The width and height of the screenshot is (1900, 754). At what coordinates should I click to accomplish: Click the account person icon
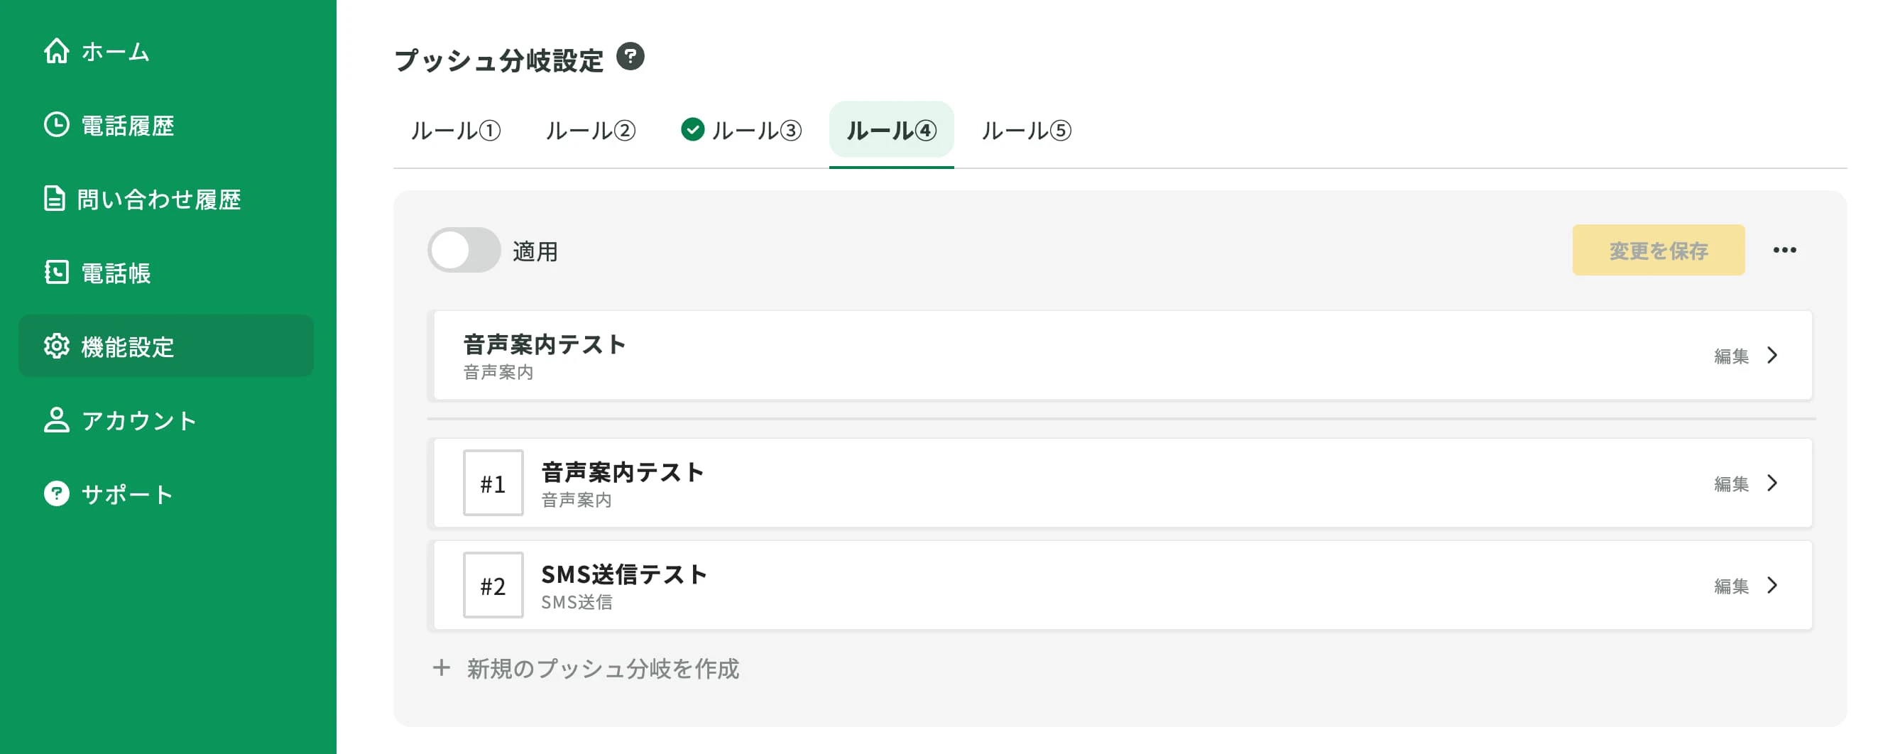pos(57,420)
